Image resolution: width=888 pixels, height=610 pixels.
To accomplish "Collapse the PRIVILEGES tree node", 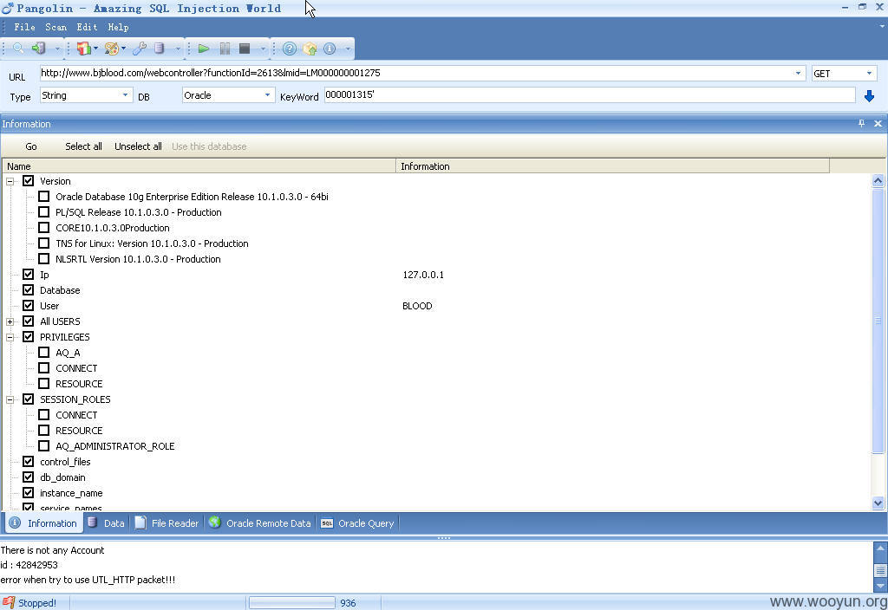I will coord(10,337).
